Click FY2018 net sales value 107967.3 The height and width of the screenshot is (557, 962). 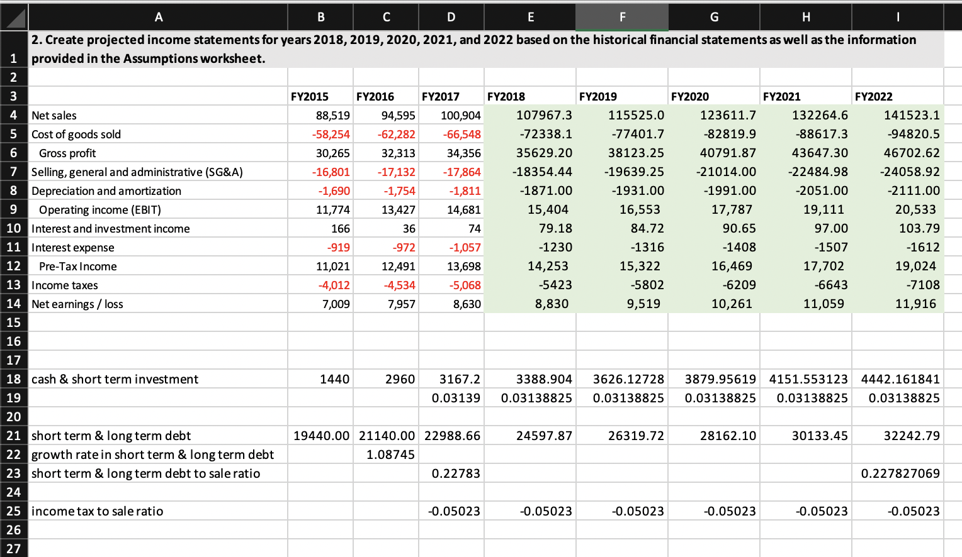click(x=545, y=115)
